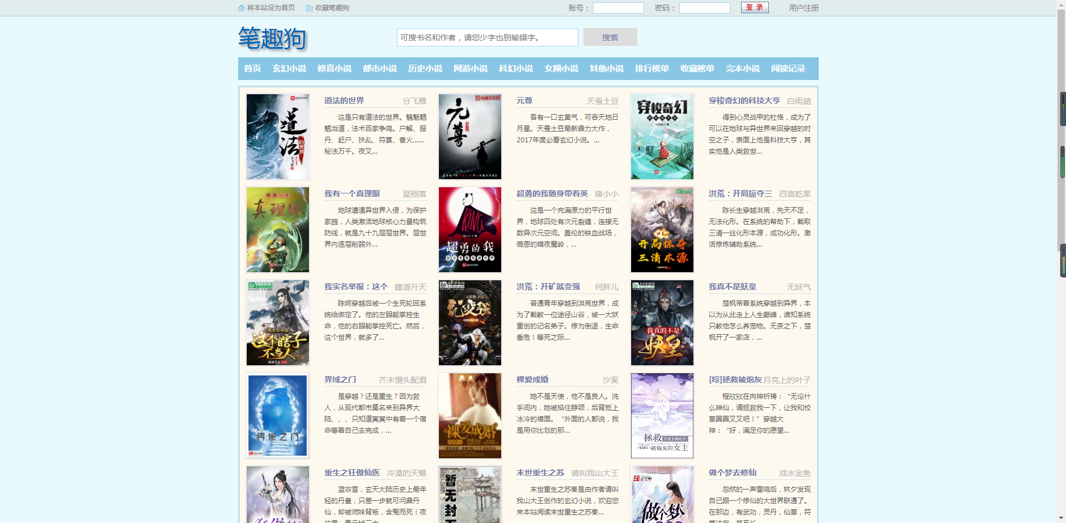Open the 洪荒：开矿就变强 book cover
Viewport: 1066px width, 523px height.
coord(470,323)
